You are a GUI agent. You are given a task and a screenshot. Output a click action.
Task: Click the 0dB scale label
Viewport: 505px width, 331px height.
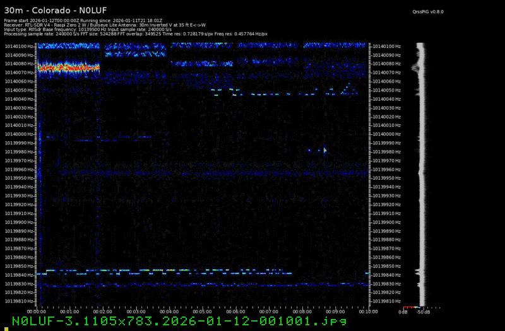click(403, 311)
